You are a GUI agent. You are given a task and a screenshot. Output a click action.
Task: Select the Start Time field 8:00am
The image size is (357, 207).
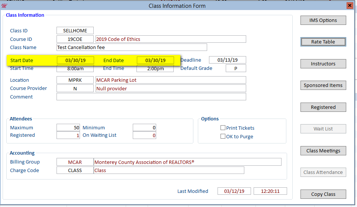pyautogui.click(x=75, y=68)
